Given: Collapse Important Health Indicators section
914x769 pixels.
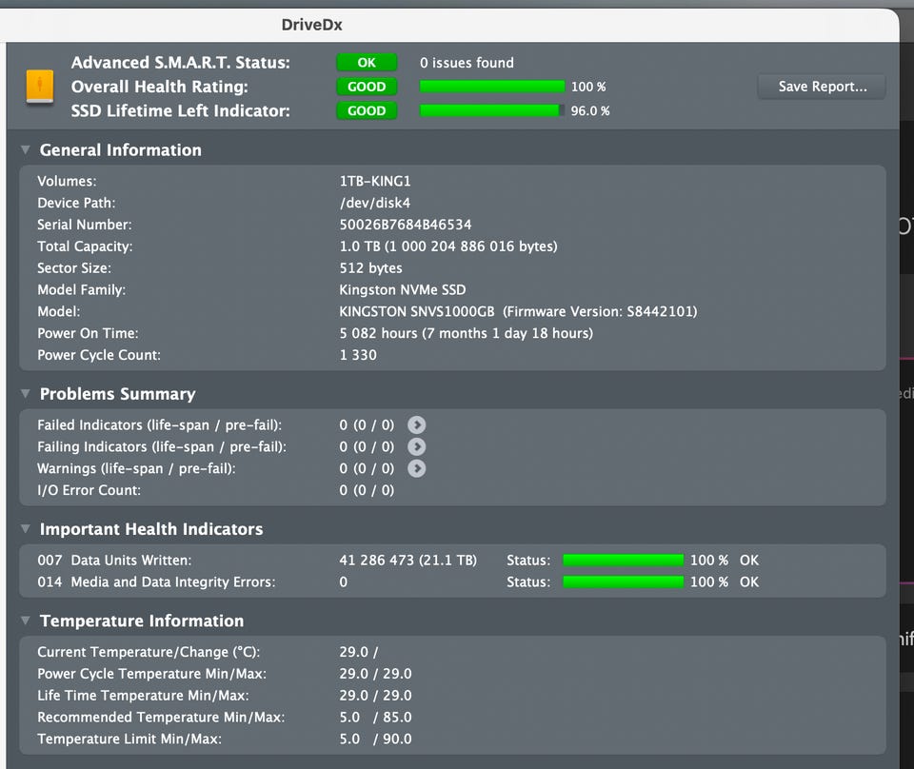Looking at the screenshot, I should [x=25, y=529].
